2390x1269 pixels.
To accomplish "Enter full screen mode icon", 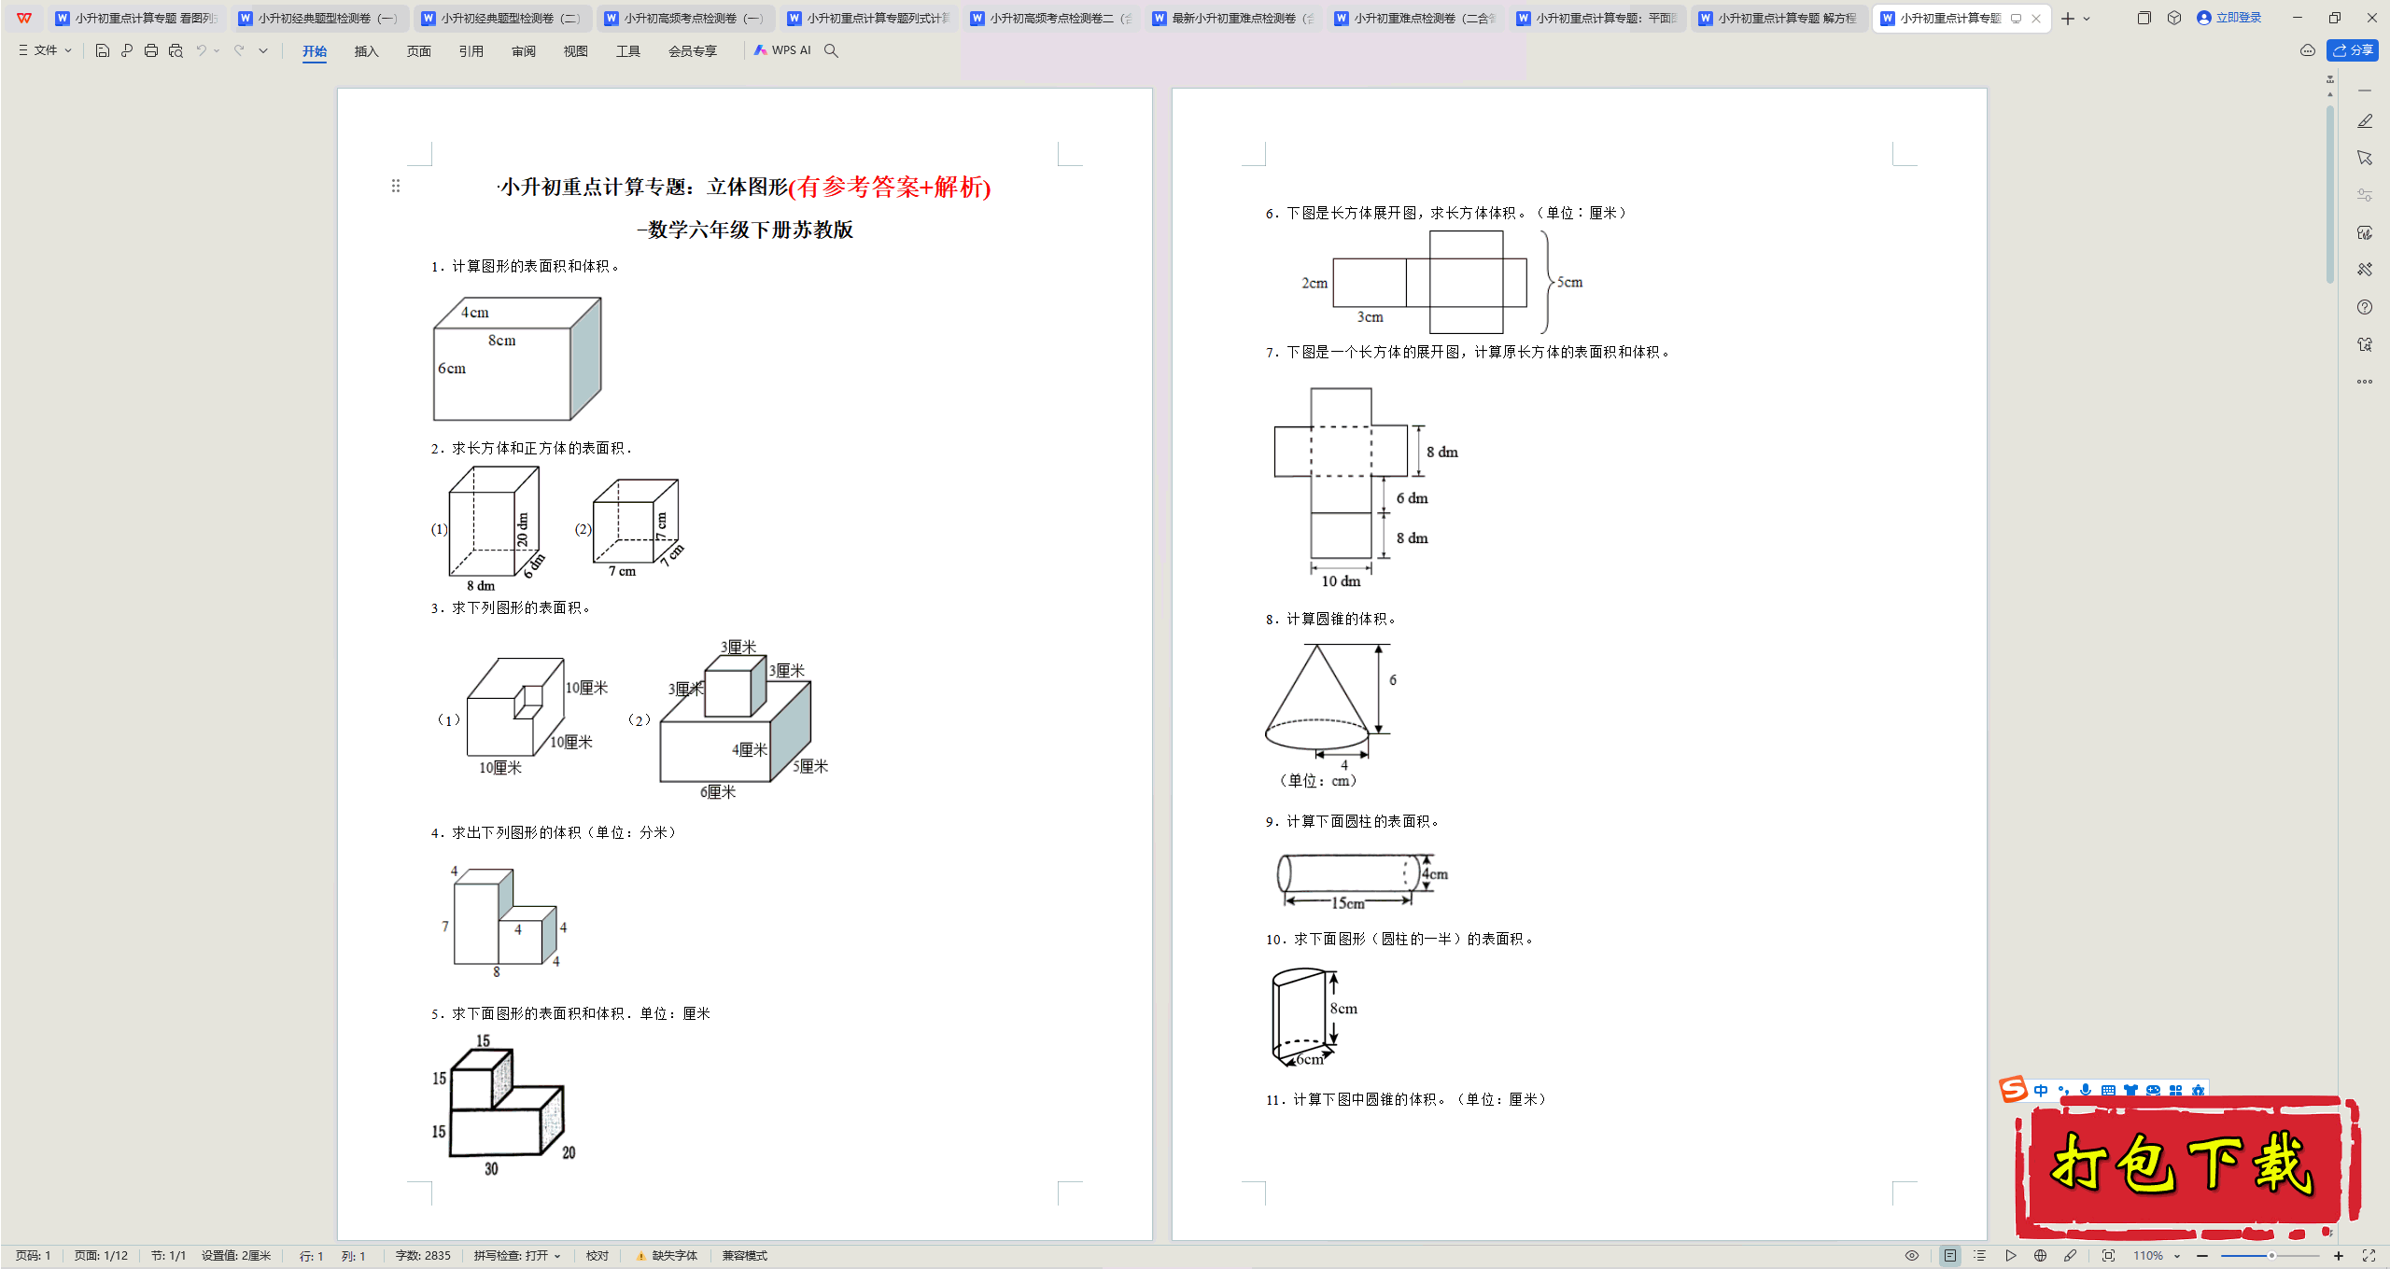I will [x=2369, y=1256].
